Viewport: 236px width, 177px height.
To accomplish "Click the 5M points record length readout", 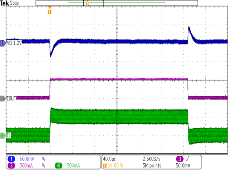I will click(x=152, y=166).
